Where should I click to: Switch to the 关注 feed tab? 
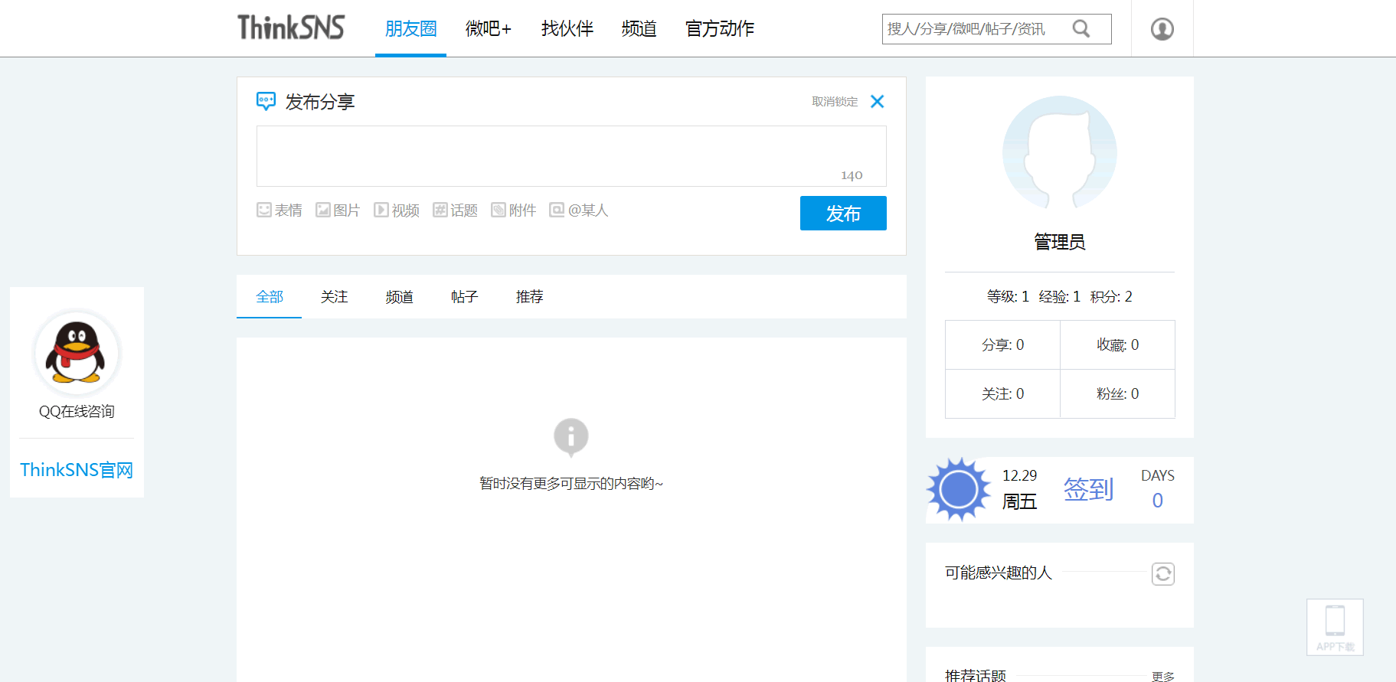tap(334, 297)
